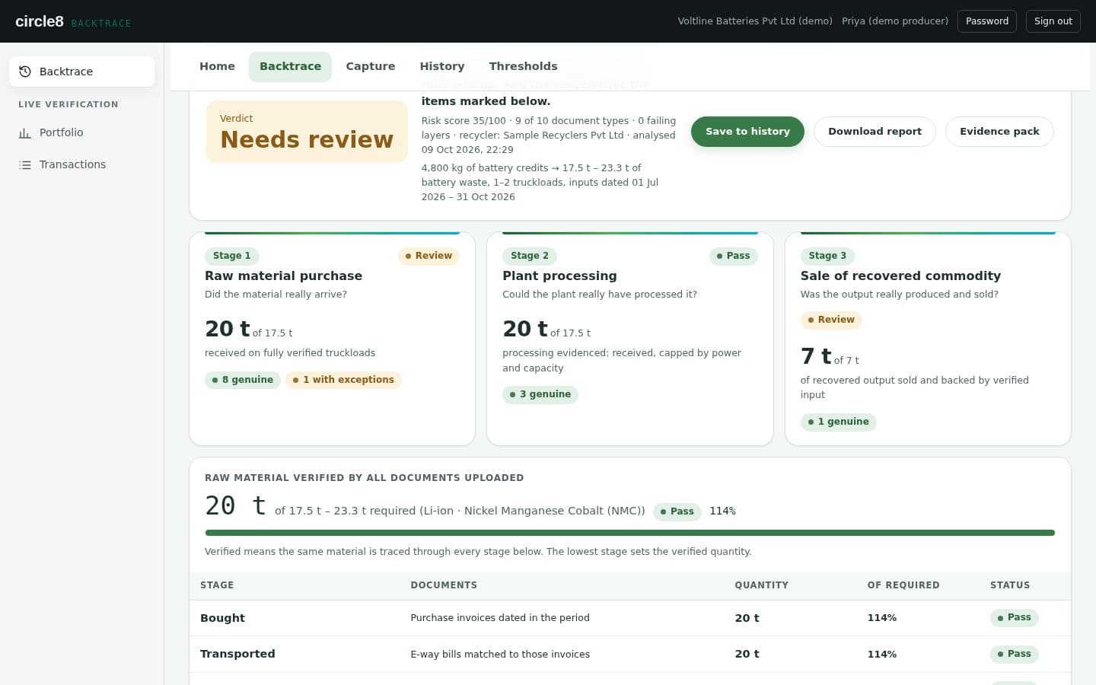This screenshot has width=1096, height=685.
Task: Download the report
Action: pyautogui.click(x=875, y=131)
